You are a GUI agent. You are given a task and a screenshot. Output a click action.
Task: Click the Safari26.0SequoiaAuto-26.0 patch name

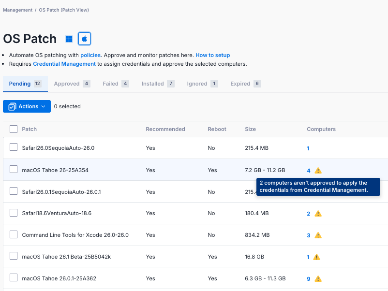coord(58,148)
